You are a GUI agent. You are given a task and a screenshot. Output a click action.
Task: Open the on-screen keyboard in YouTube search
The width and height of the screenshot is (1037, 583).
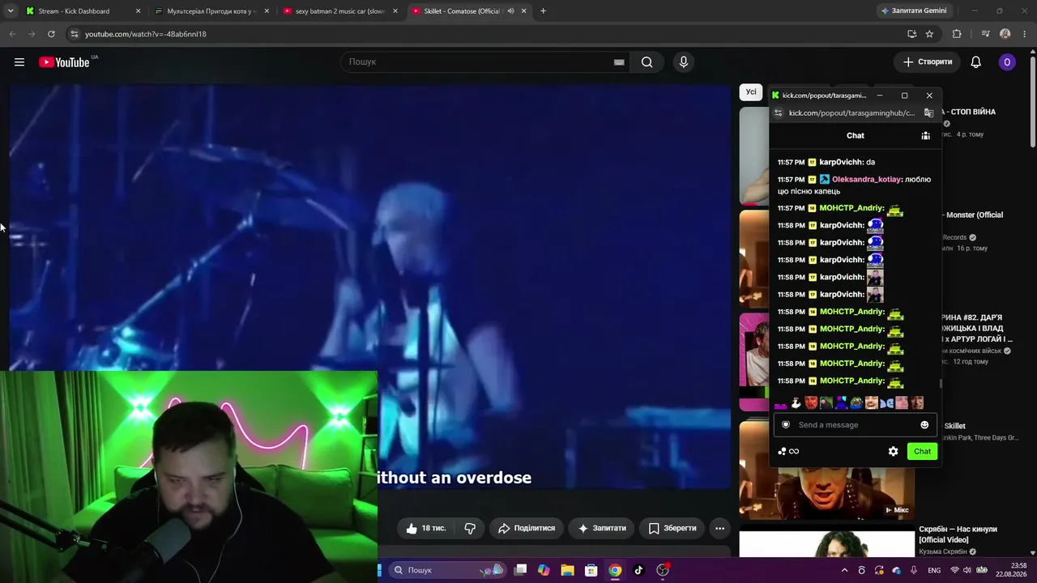pos(619,62)
